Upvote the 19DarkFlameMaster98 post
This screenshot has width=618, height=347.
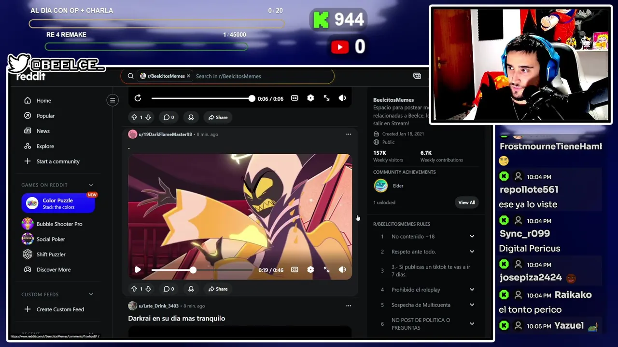(134, 289)
